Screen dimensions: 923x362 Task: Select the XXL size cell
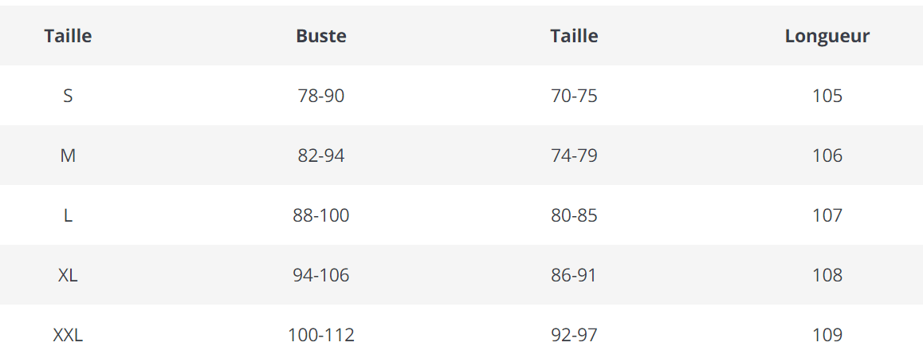[x=68, y=335]
